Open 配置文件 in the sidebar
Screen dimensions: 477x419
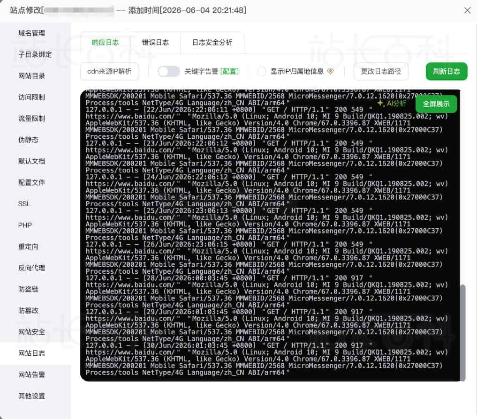31,182
